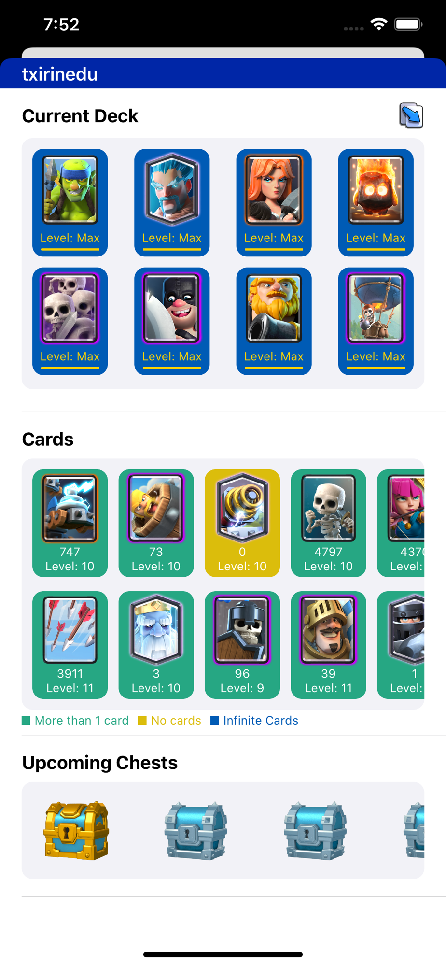Image resolution: width=446 pixels, height=966 pixels.
Task: Select the Arrows card showing 3911
Action: pos(70,645)
